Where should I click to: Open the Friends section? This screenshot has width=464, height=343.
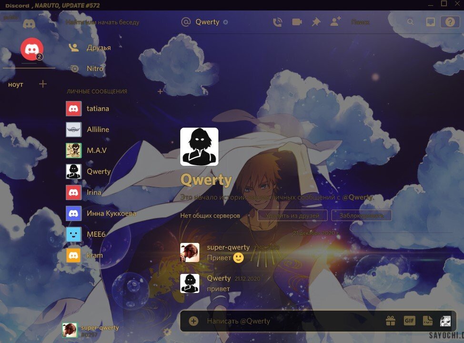point(114,48)
